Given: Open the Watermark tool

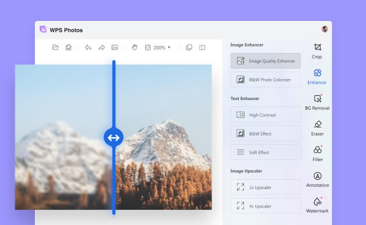Looking at the screenshot, I should (317, 205).
